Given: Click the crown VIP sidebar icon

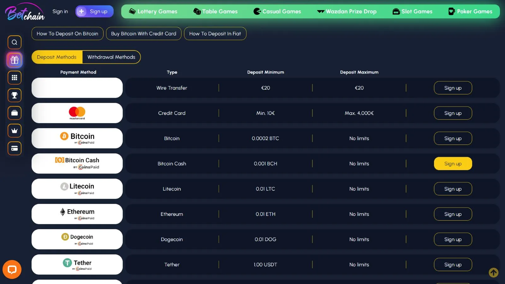Looking at the screenshot, I should [x=15, y=131].
